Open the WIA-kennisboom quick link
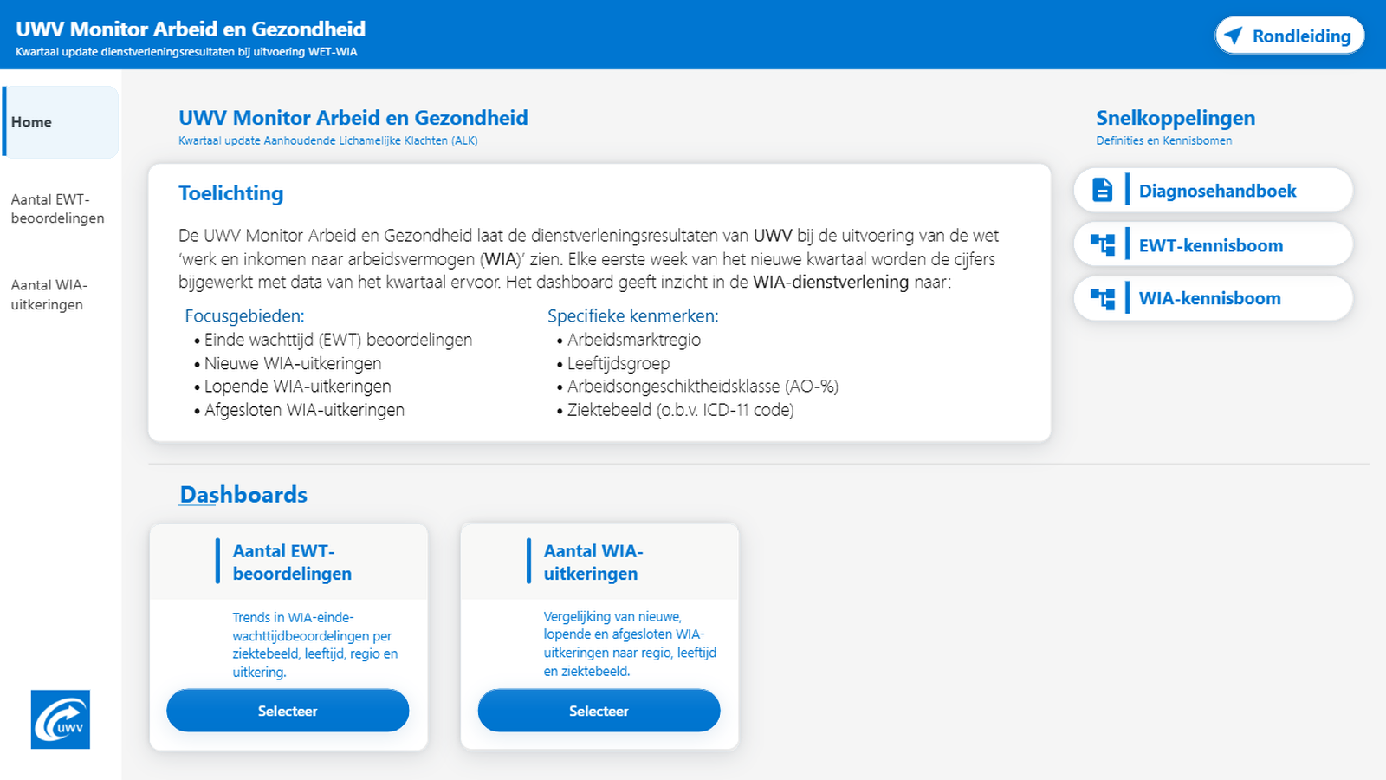Viewport: 1386px width, 780px height. click(1213, 298)
